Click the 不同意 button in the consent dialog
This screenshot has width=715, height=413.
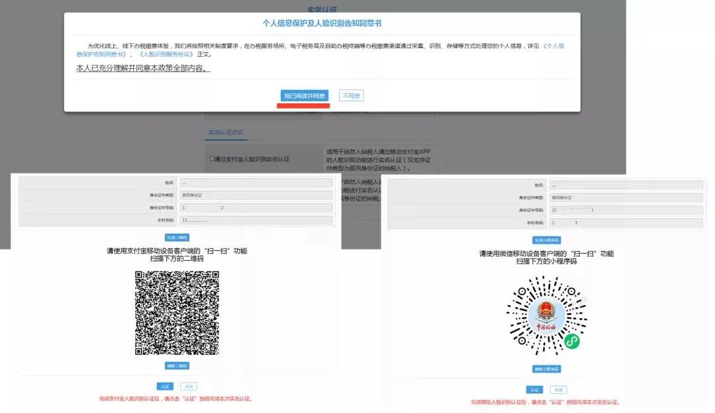351,96
